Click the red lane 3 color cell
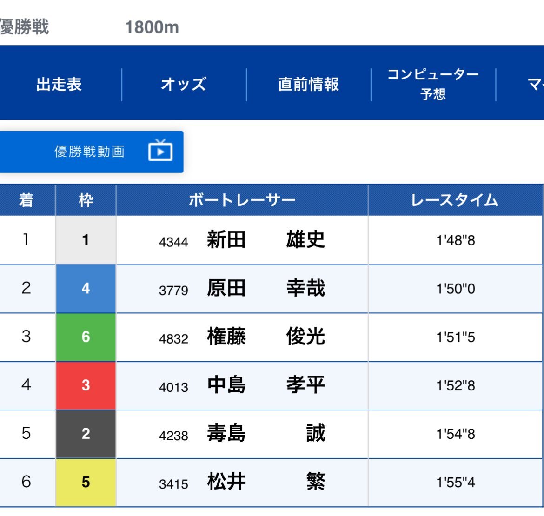 (86, 385)
